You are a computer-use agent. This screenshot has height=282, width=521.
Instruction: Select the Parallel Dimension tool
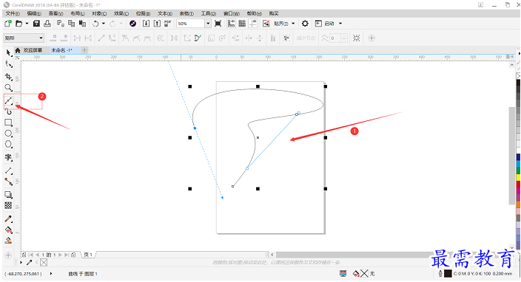click(8, 171)
